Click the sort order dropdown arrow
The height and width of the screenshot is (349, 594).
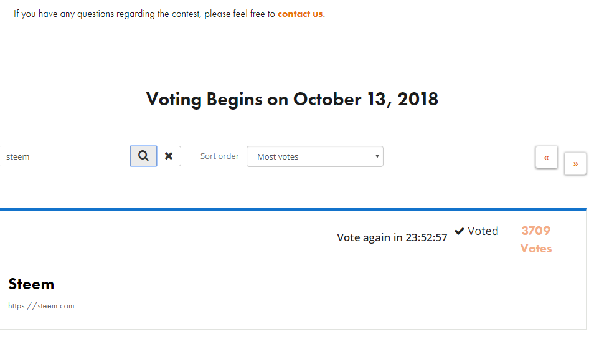click(x=377, y=156)
